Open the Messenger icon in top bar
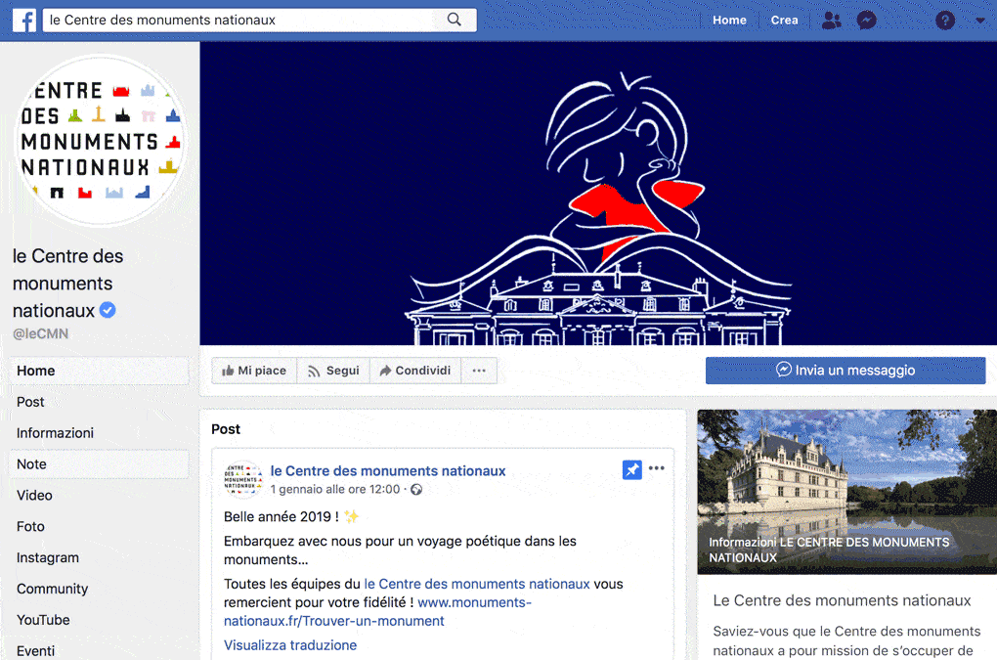This screenshot has width=997, height=660. [867, 21]
